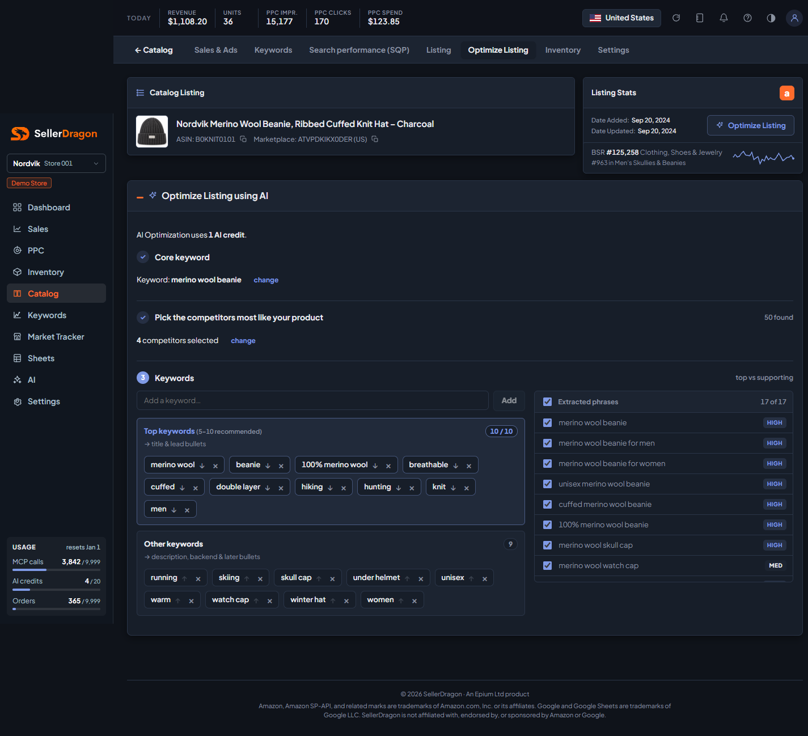The width and height of the screenshot is (808, 736).
Task: Open Market Tracker in sidebar
Action: pos(56,337)
